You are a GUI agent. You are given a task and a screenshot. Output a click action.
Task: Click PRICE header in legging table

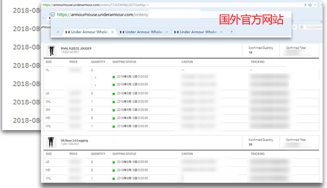[x=73, y=154]
